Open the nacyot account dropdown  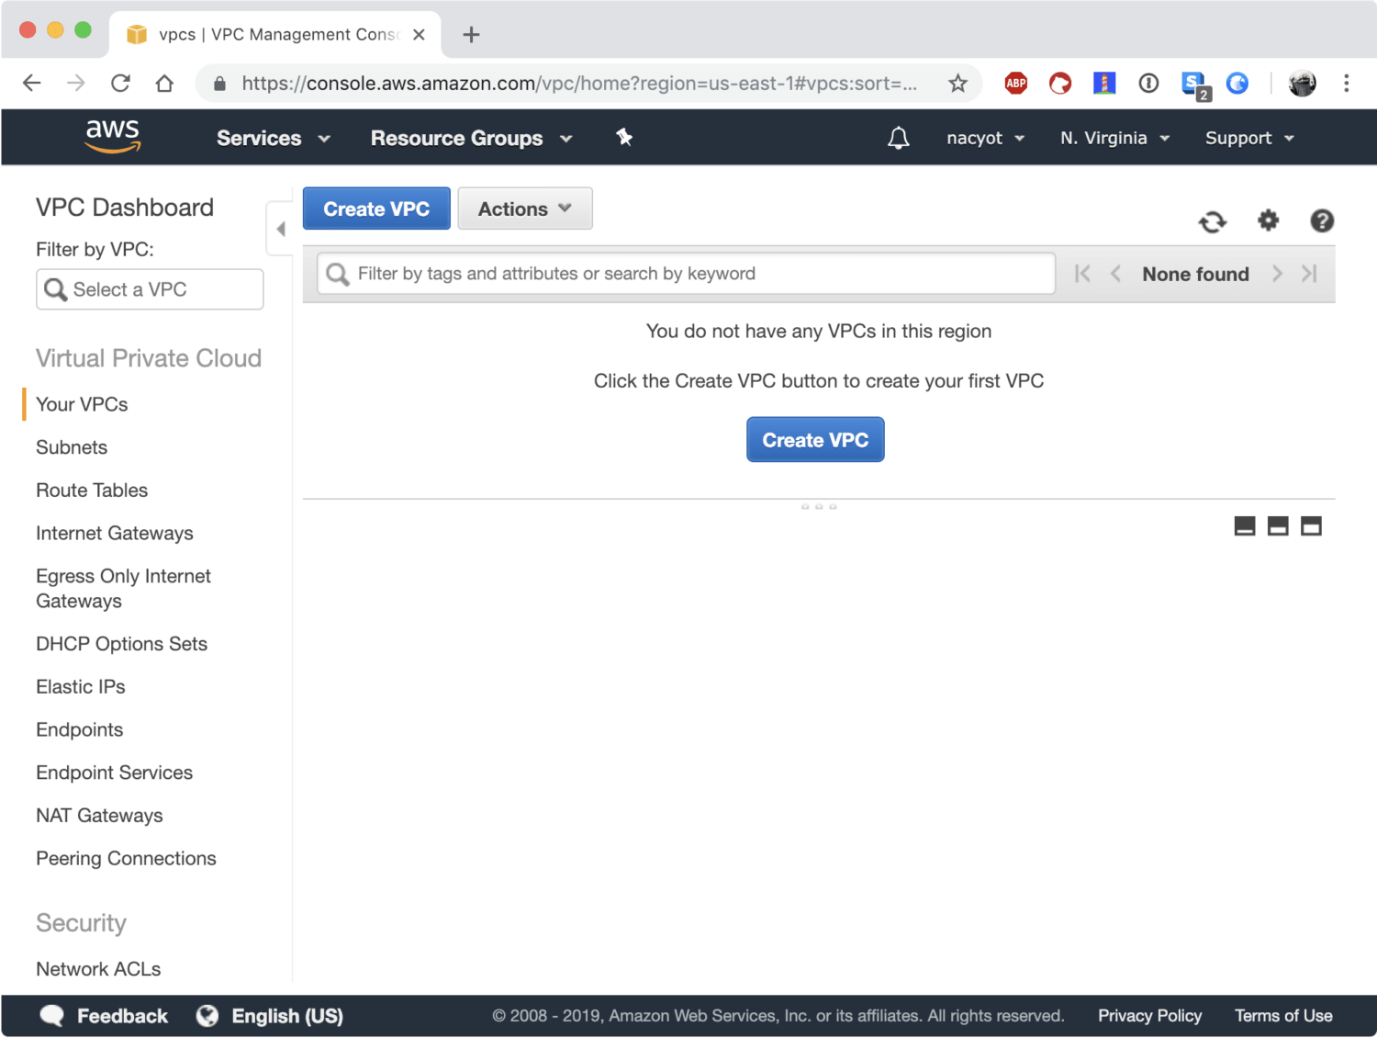coord(985,138)
